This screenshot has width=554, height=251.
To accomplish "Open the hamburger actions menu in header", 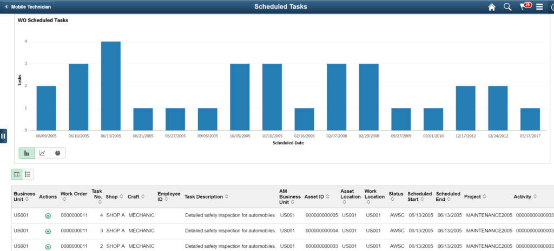I will click(x=539, y=7).
